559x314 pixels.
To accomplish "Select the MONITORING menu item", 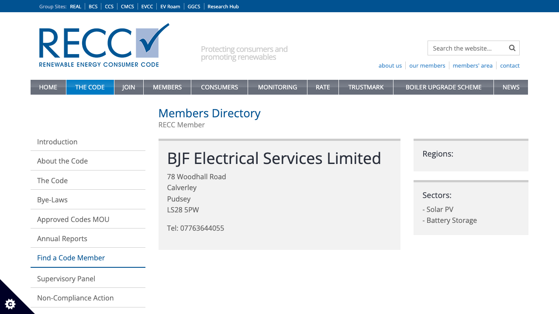I will [277, 87].
